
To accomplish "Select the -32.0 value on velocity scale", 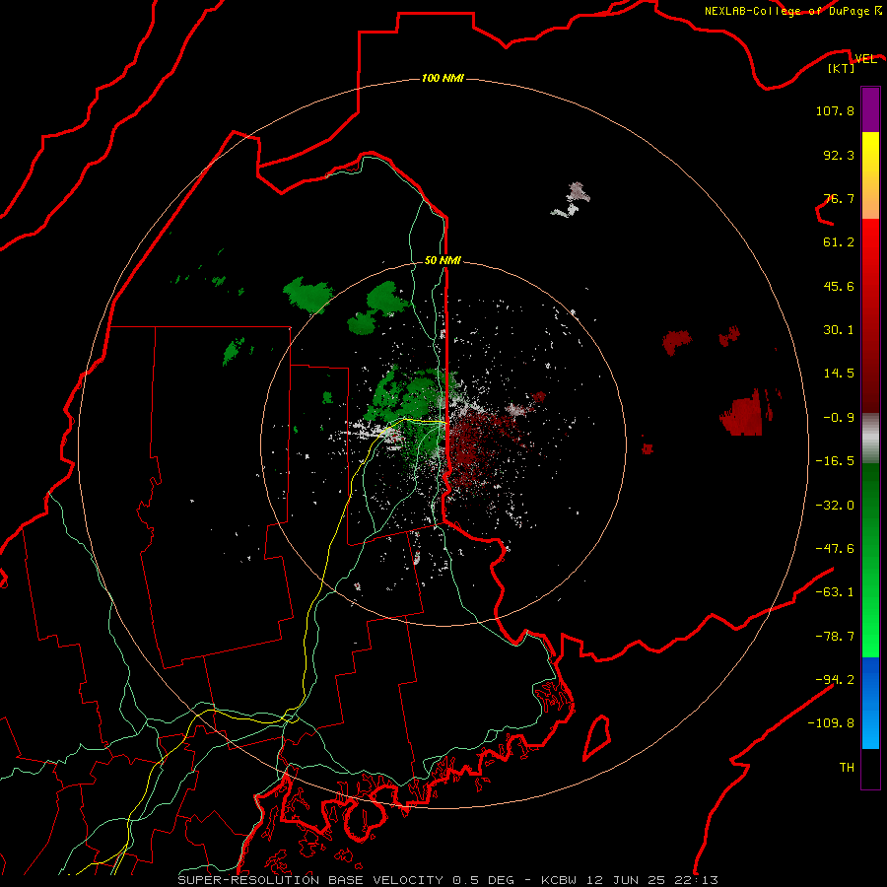I will [835, 506].
